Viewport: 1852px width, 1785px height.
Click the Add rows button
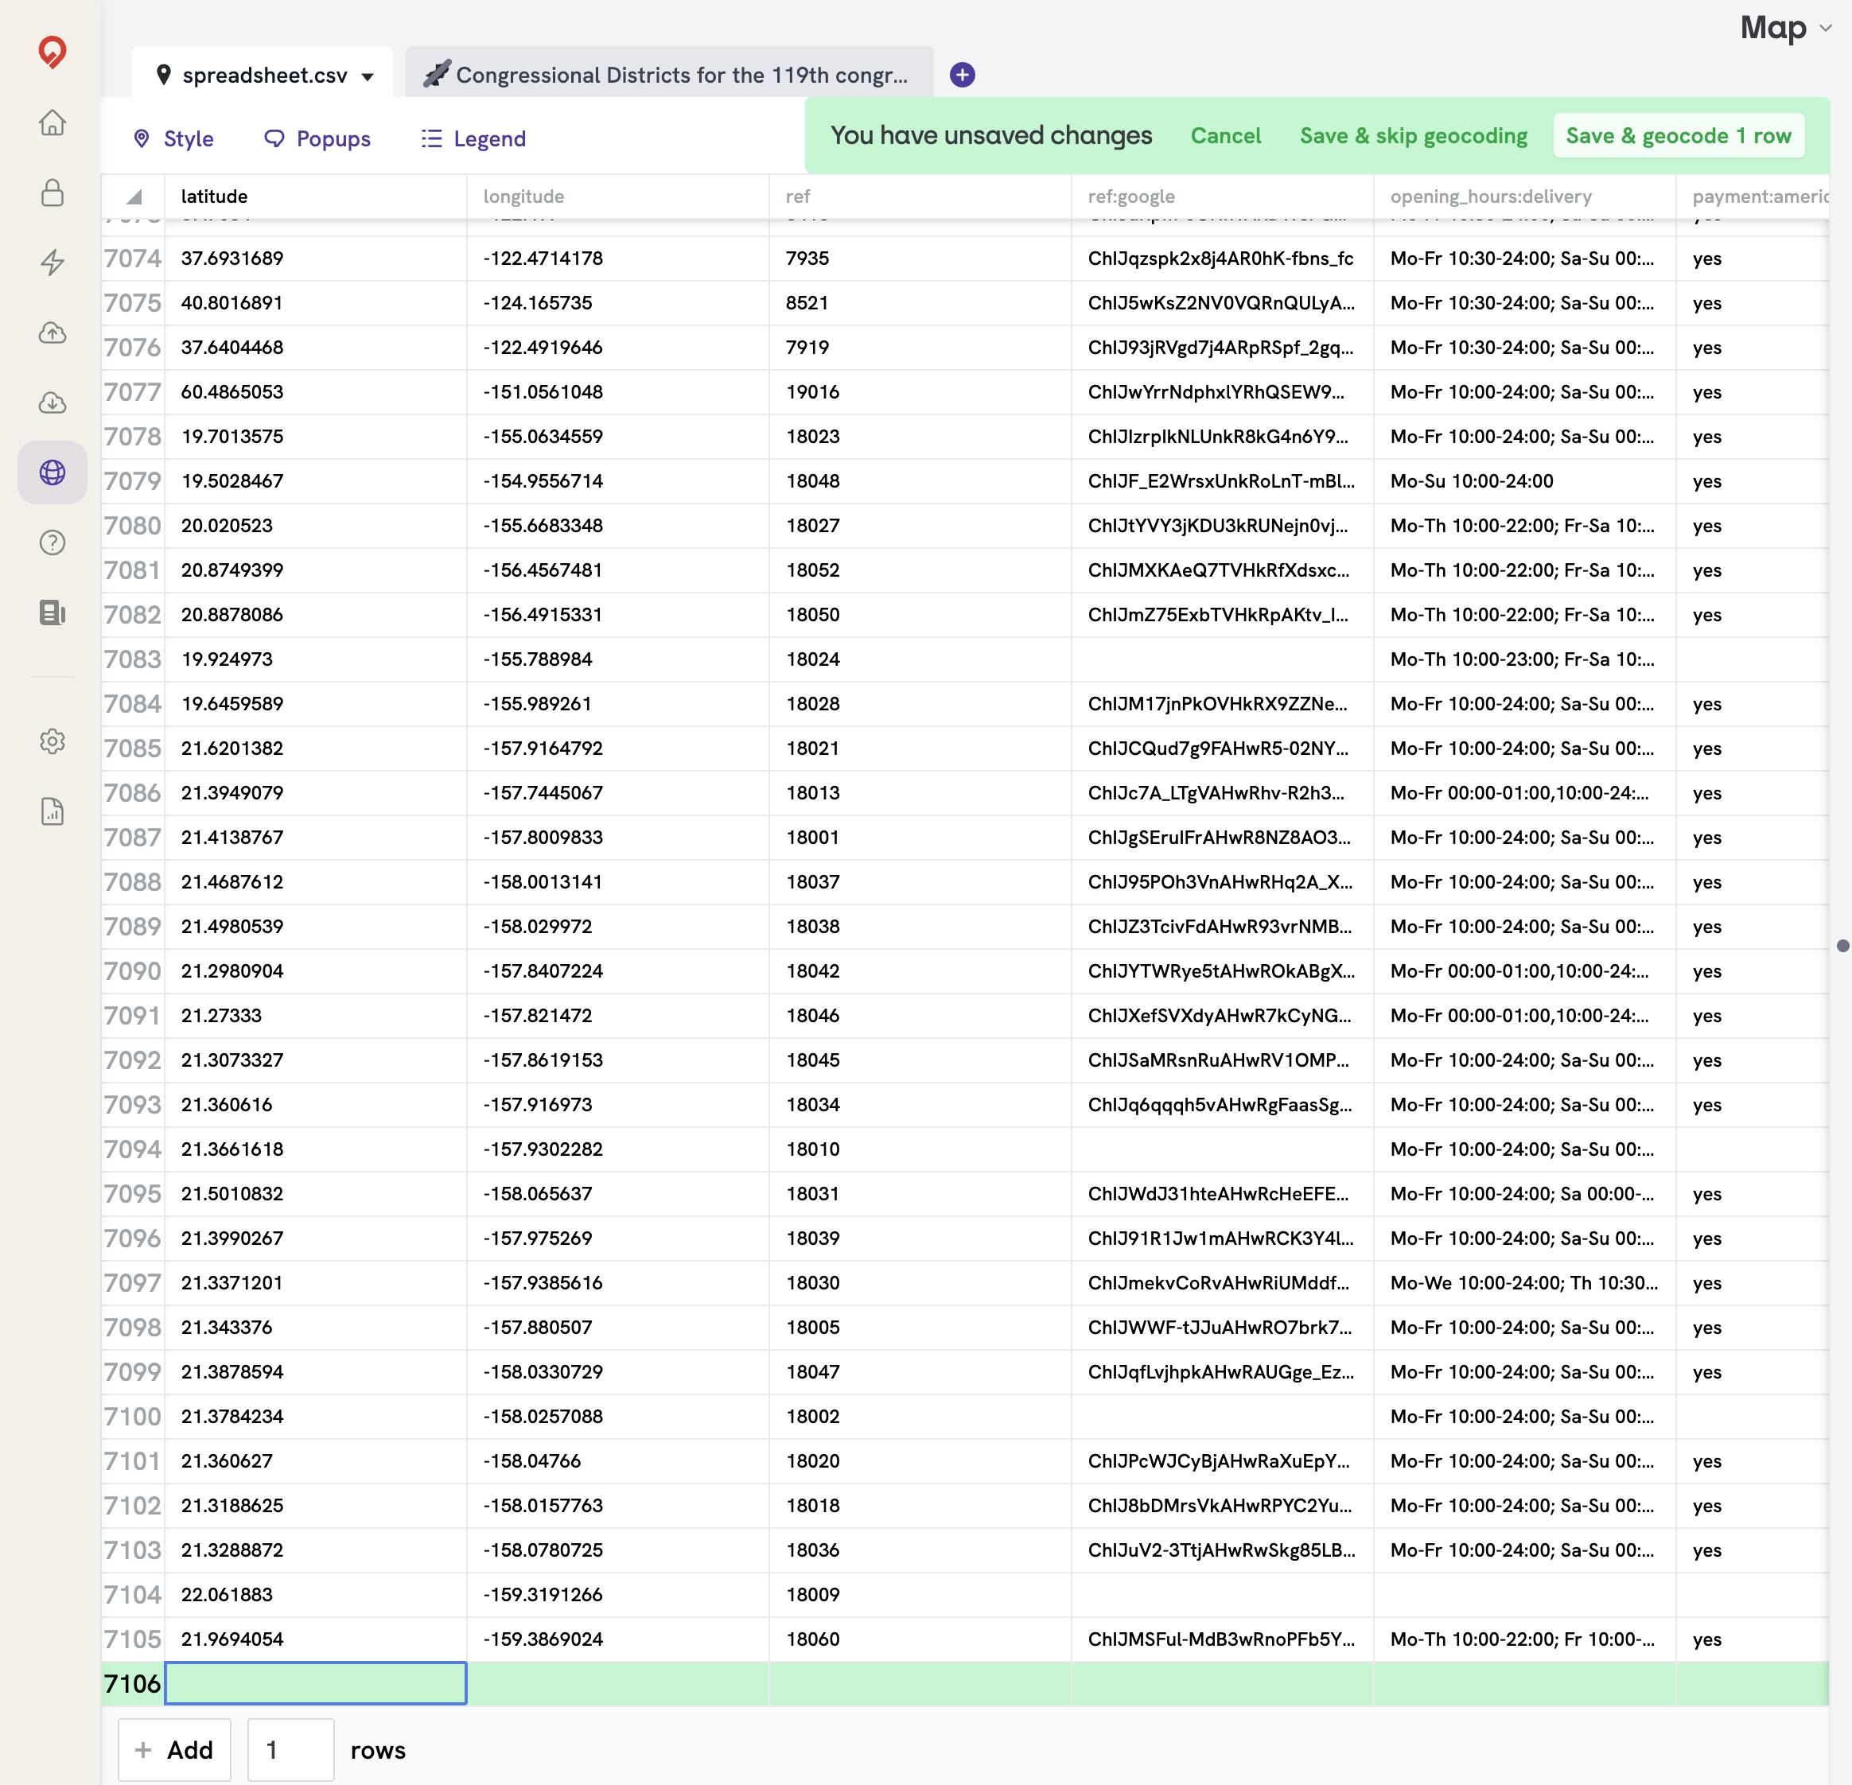(174, 1749)
